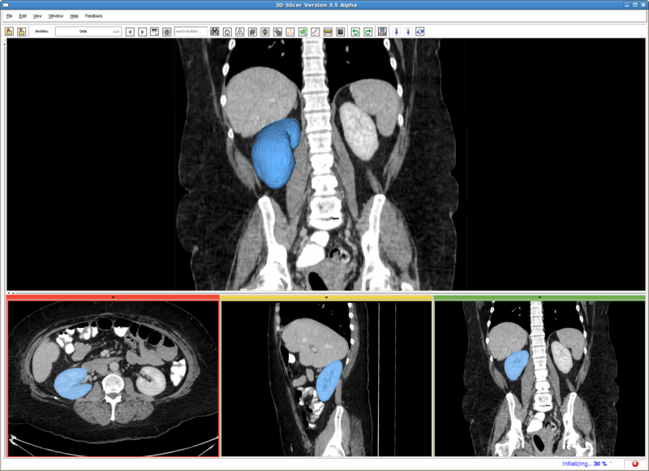The height and width of the screenshot is (471, 649).
Task: Open the Feedback menu
Action: 92,15
